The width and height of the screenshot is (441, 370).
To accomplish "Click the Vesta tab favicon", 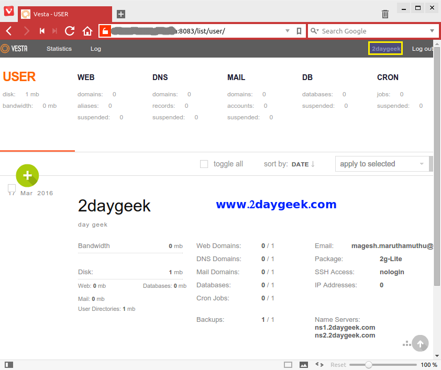I will pyautogui.click(x=26, y=14).
